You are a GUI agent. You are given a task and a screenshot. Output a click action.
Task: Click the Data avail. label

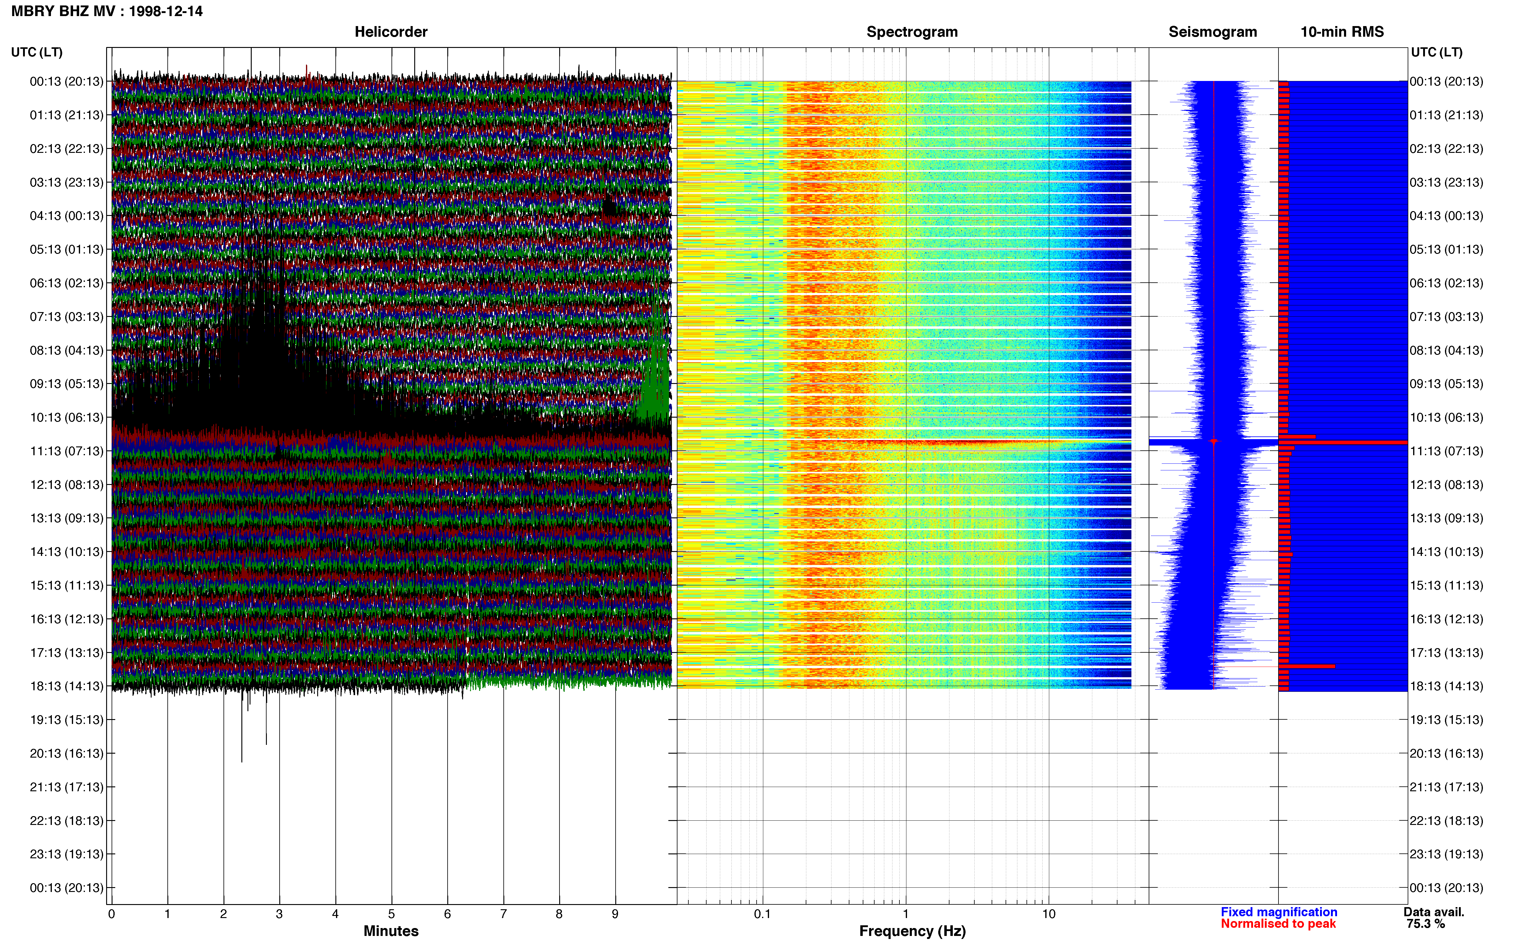tap(1434, 912)
